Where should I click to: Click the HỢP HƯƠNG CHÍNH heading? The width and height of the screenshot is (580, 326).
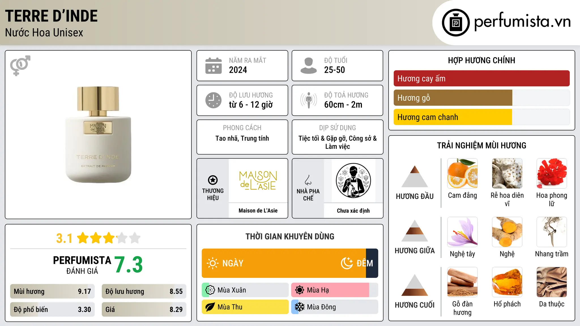pos(481,60)
